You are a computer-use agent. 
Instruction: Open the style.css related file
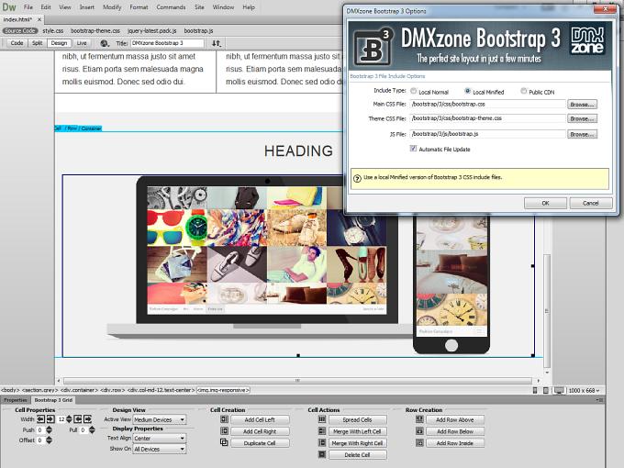[53, 30]
